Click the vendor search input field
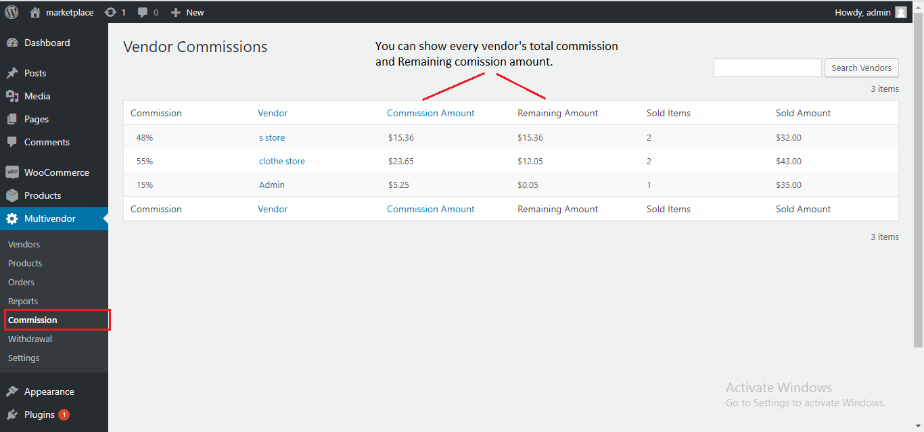The image size is (924, 432). tap(767, 68)
